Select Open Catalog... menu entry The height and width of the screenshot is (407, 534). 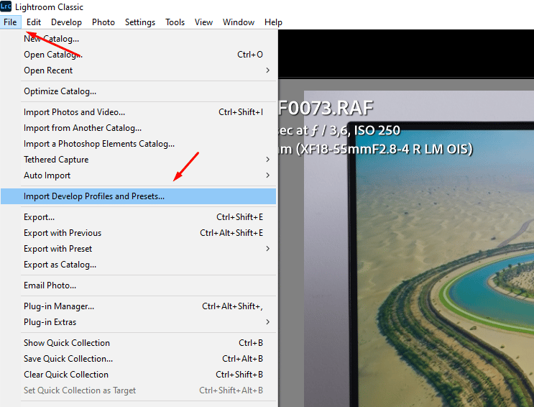pyautogui.click(x=138, y=55)
